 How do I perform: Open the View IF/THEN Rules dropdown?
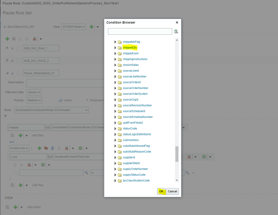click(73, 27)
